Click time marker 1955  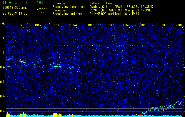[x=91, y=25]
